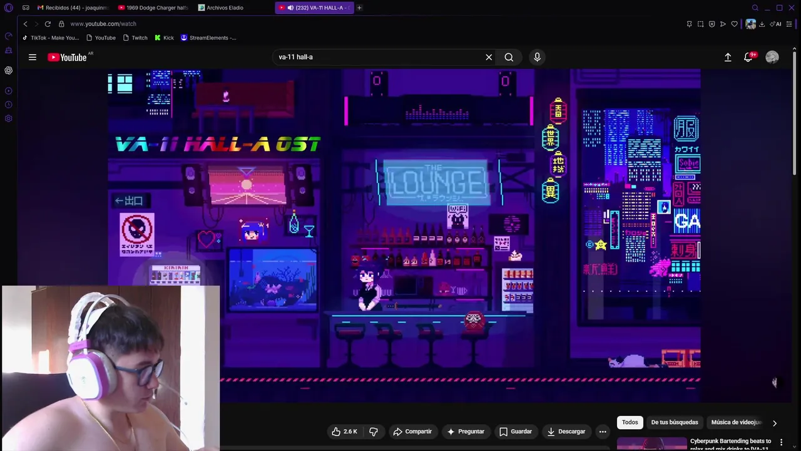801x451 pixels.
Task: Dislike the video
Action: click(x=374, y=432)
